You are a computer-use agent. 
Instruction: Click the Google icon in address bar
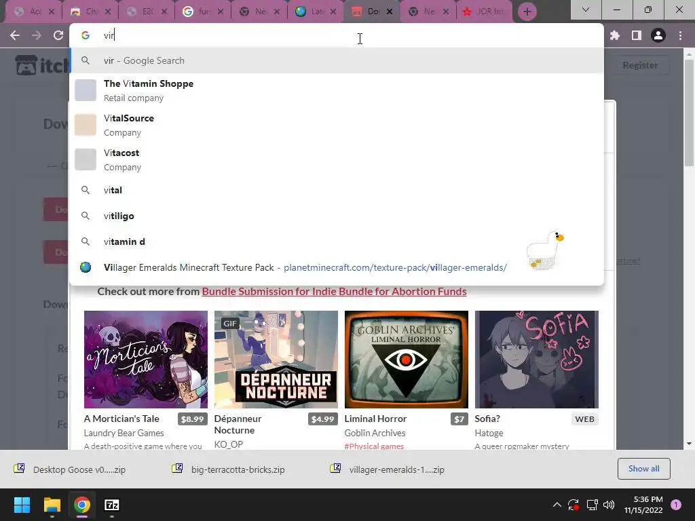(x=86, y=35)
